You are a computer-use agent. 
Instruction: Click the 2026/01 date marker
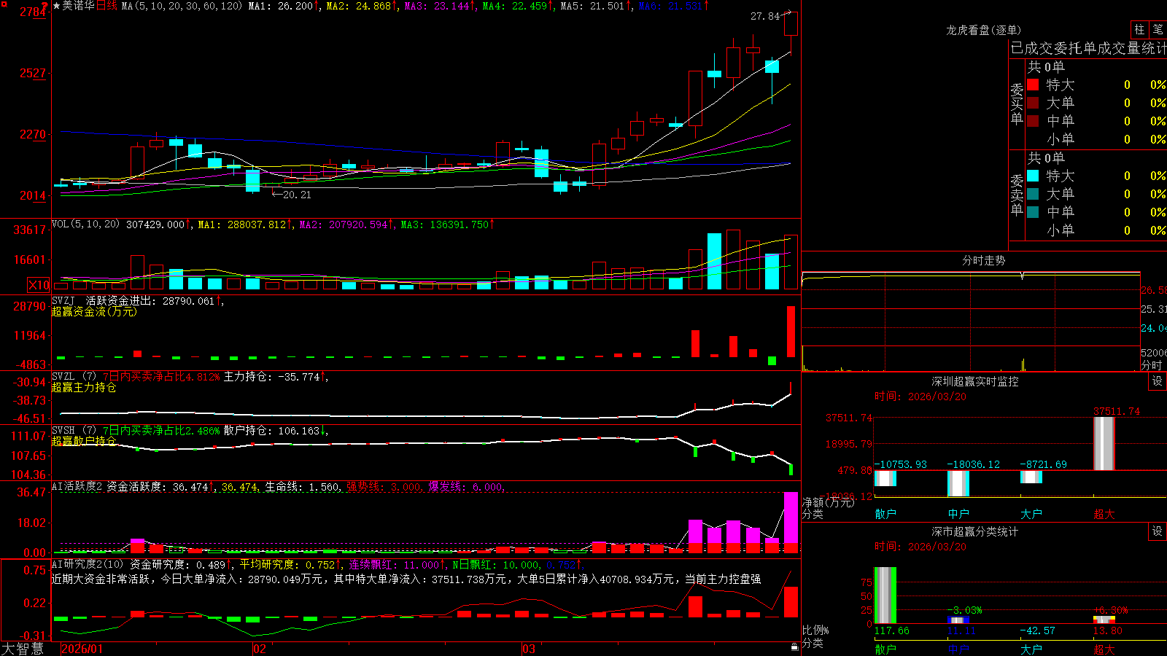82,649
